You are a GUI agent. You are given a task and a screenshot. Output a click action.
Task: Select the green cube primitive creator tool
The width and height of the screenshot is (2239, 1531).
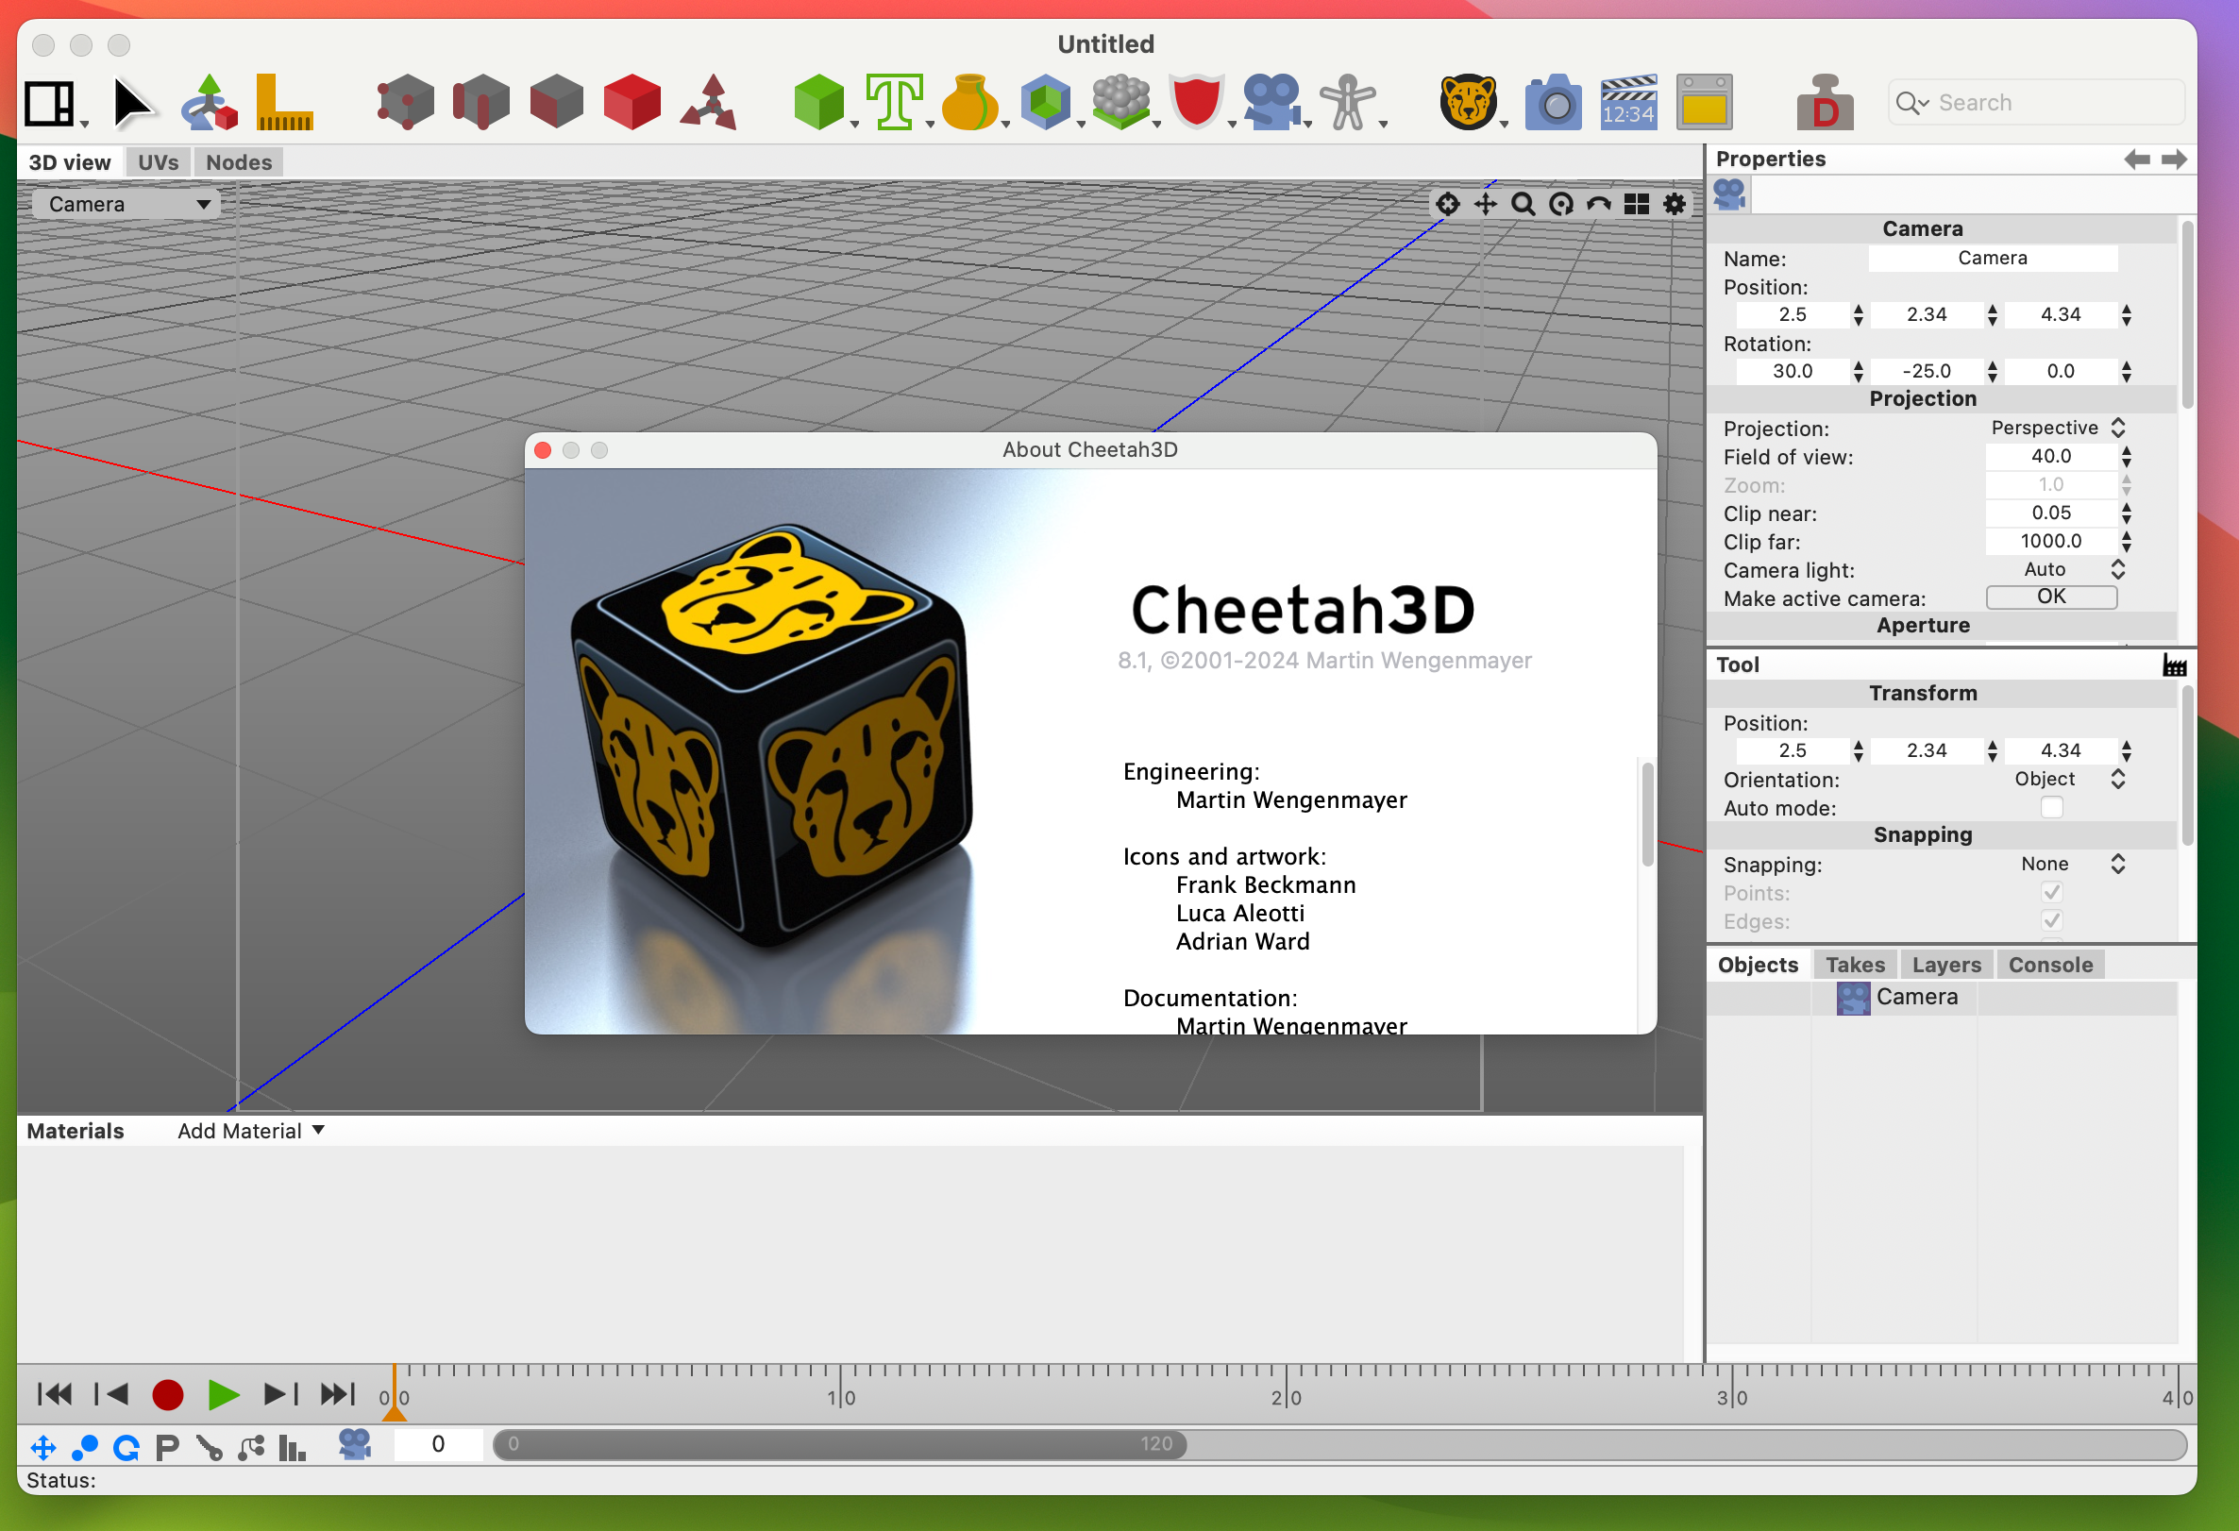[821, 101]
